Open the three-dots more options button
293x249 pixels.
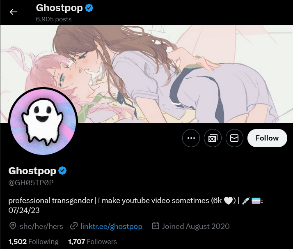tap(191, 138)
